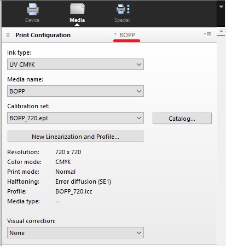Click the Media type label
The width and height of the screenshot is (226, 246).
pos(24,201)
